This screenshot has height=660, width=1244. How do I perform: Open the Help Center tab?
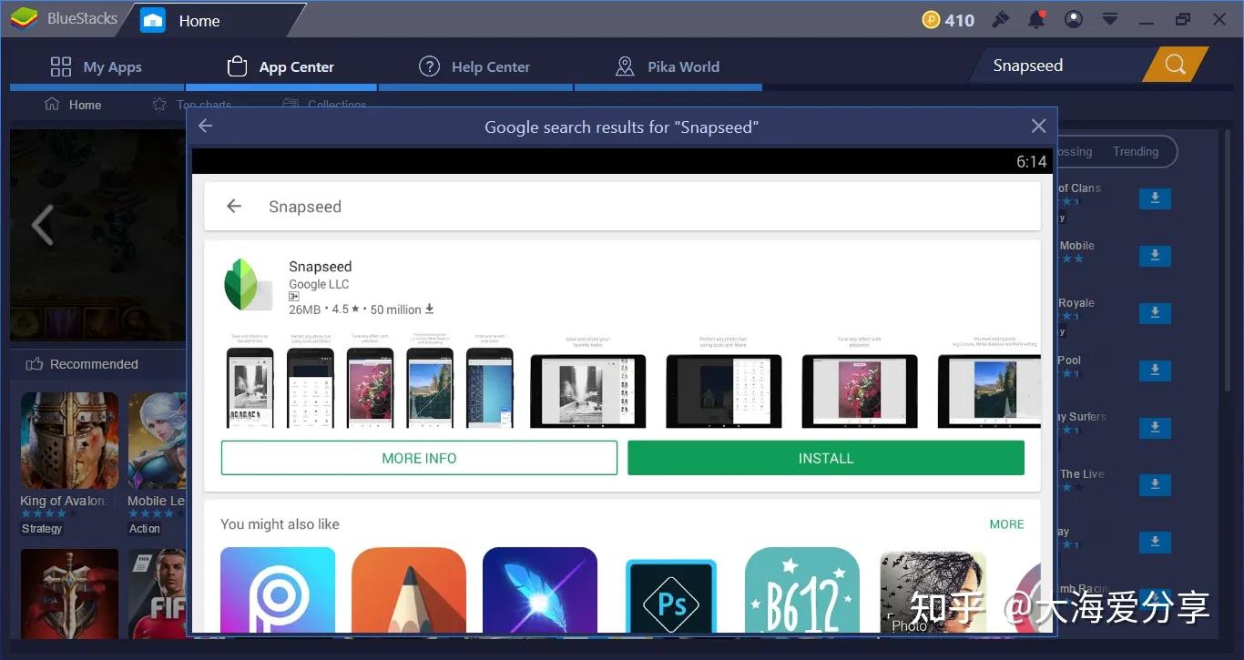(x=474, y=66)
